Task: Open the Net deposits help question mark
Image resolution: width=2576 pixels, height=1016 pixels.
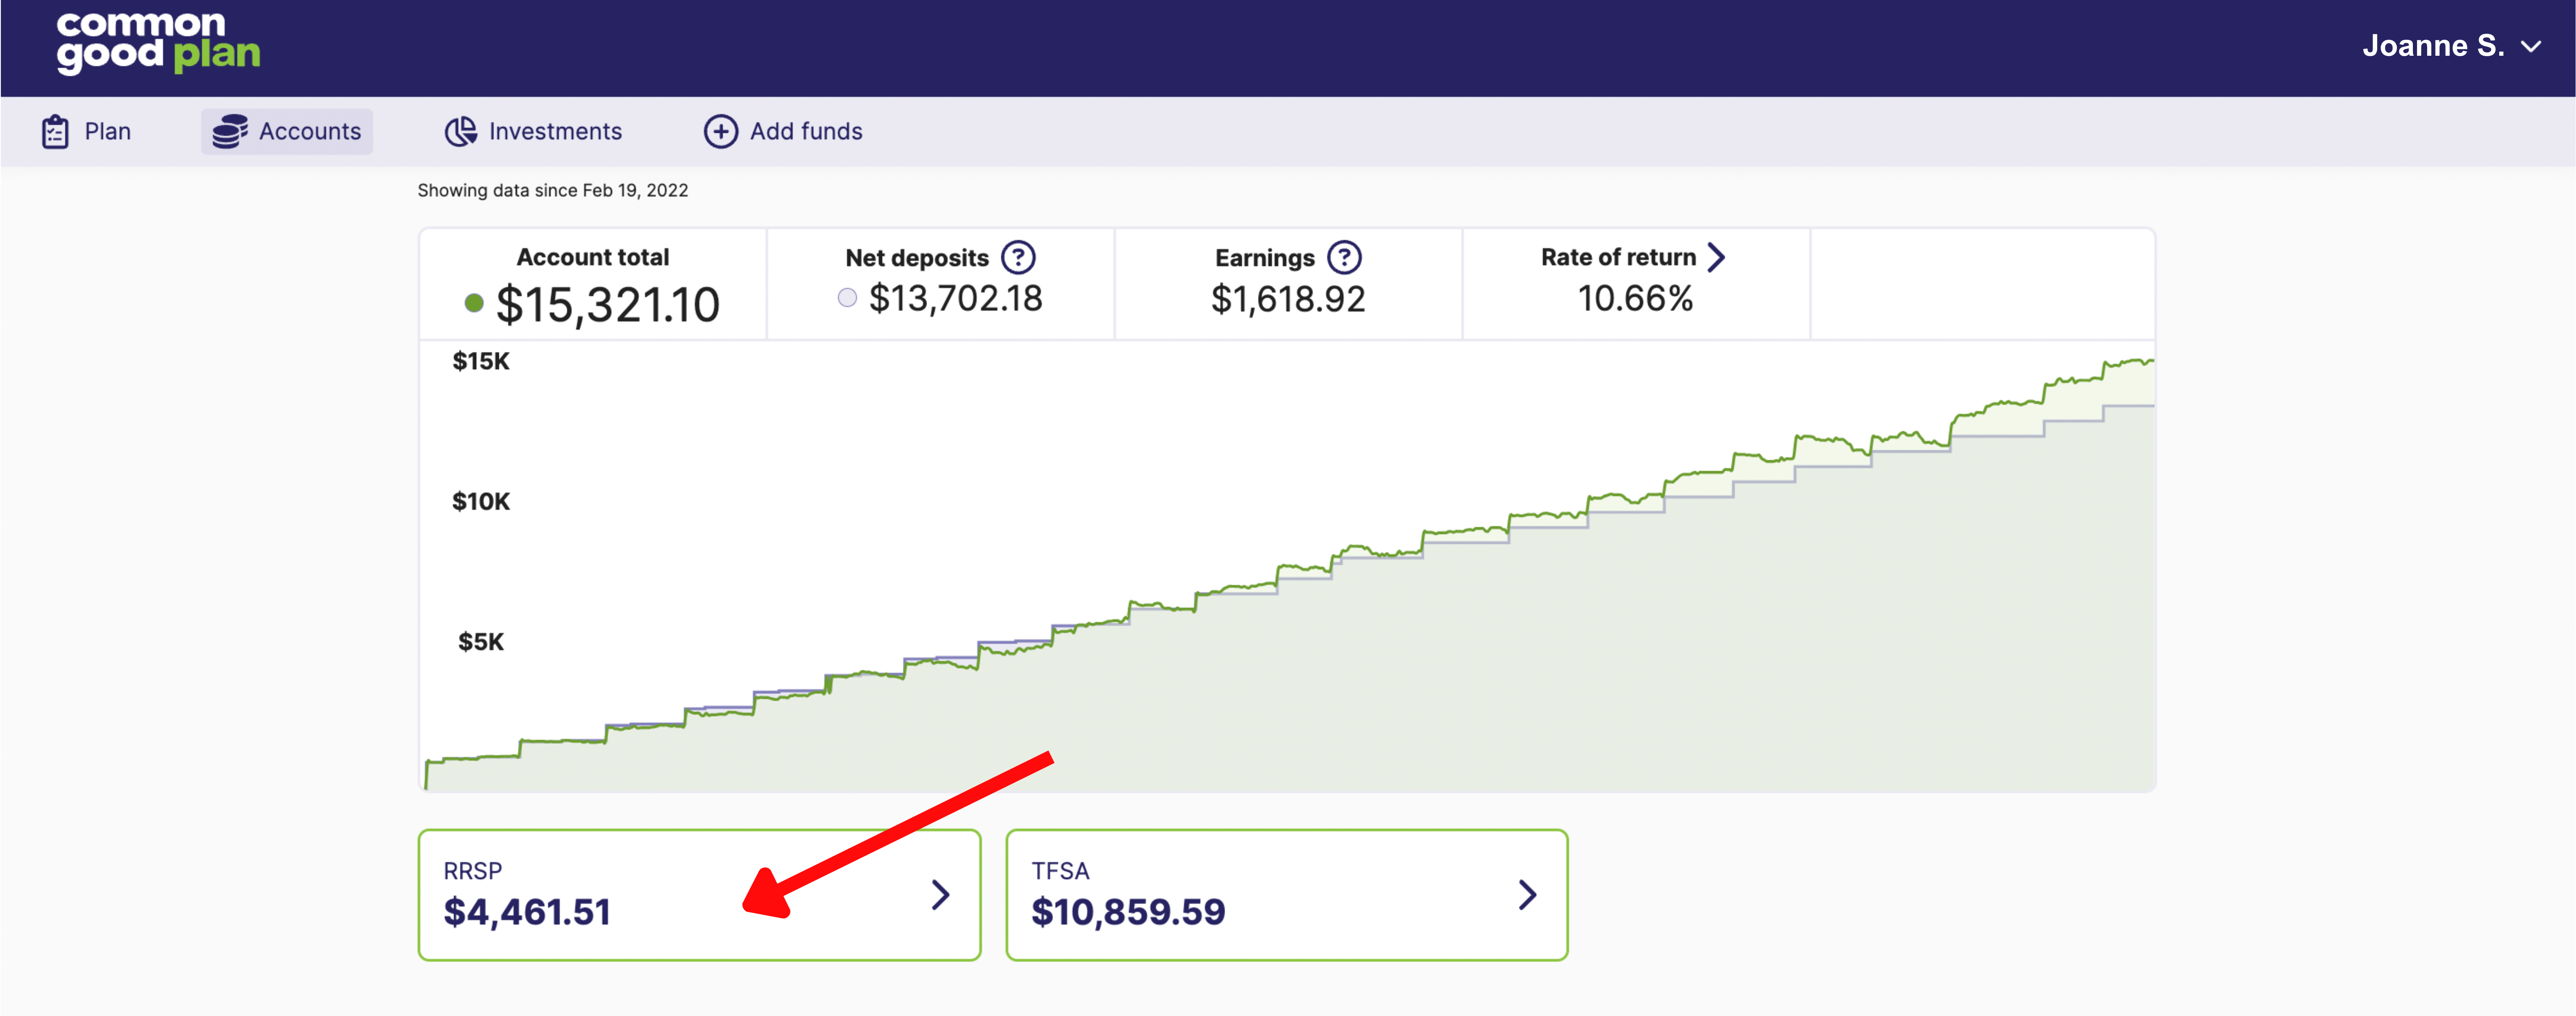Action: [1018, 257]
